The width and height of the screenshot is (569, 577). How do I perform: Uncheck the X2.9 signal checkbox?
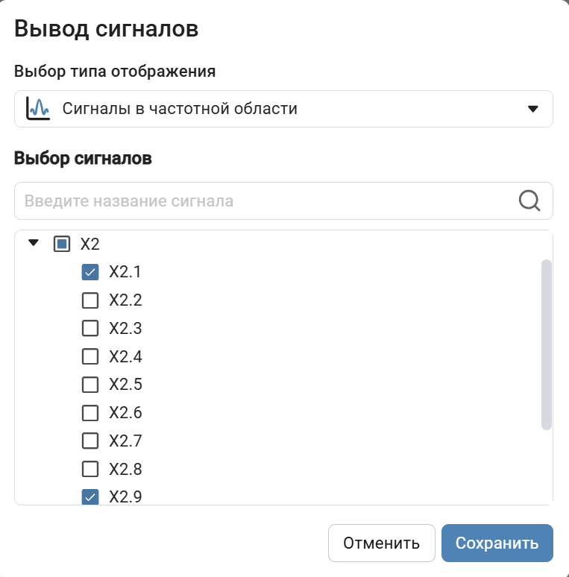(x=90, y=496)
